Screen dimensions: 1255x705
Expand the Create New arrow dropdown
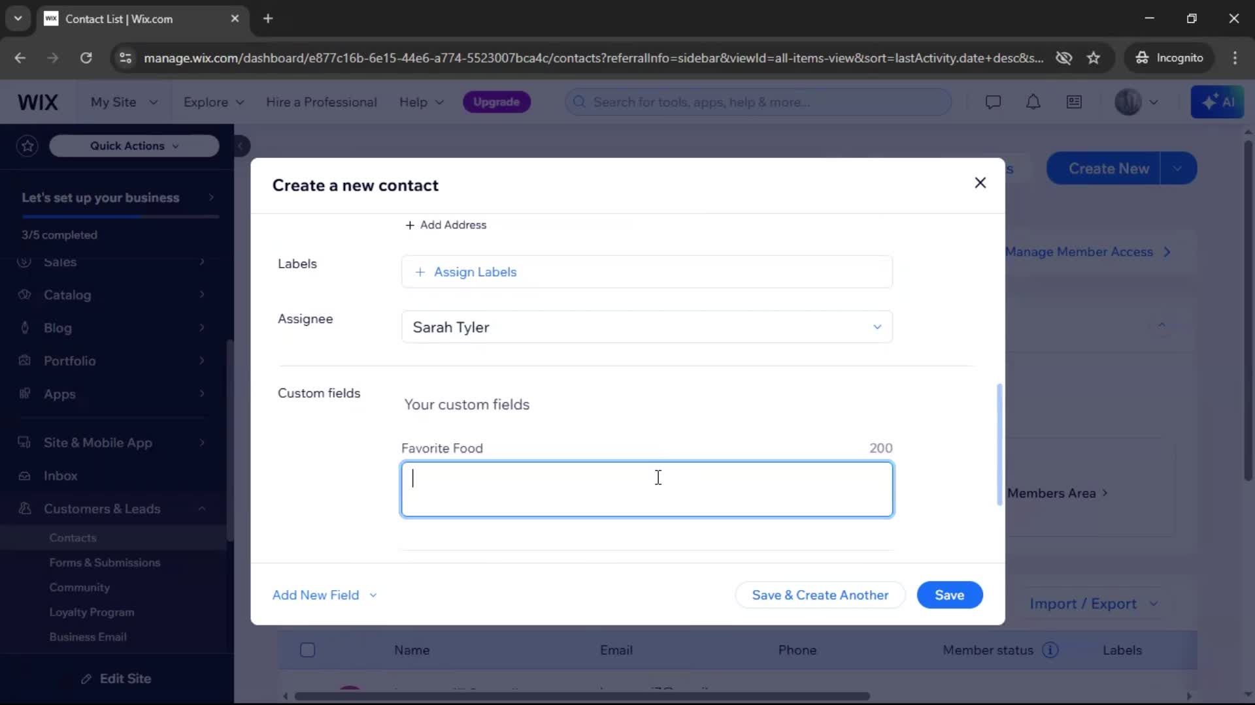[1178, 168]
